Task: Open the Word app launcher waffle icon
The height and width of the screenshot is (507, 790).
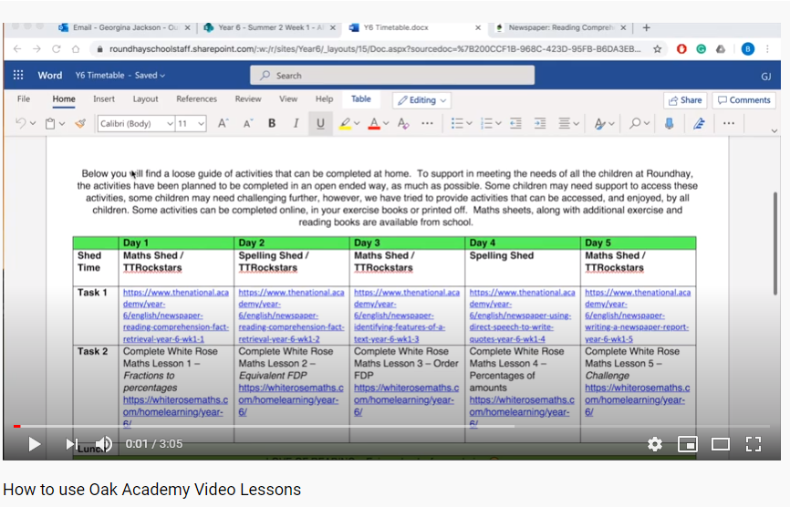Action: (x=18, y=75)
